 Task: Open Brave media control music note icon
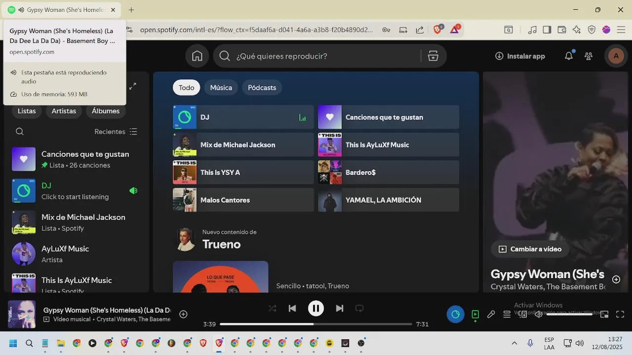pyautogui.click(x=532, y=30)
